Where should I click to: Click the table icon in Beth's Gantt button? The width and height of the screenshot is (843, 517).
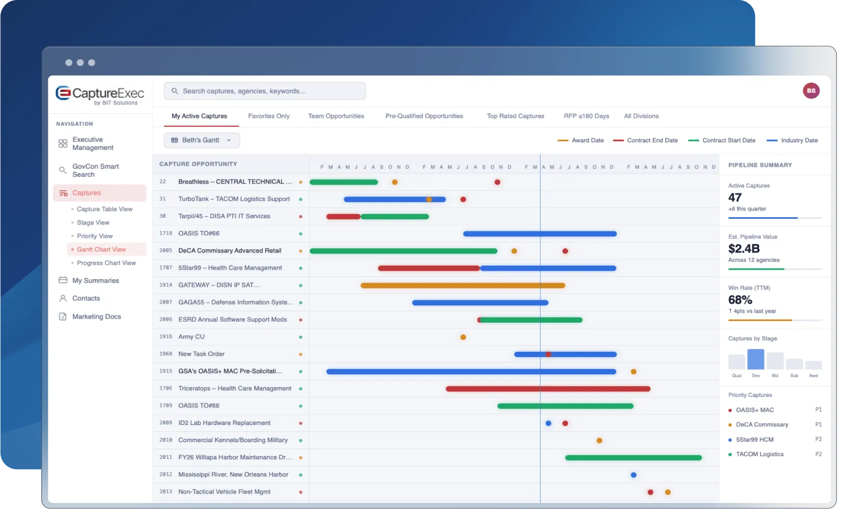(x=175, y=140)
